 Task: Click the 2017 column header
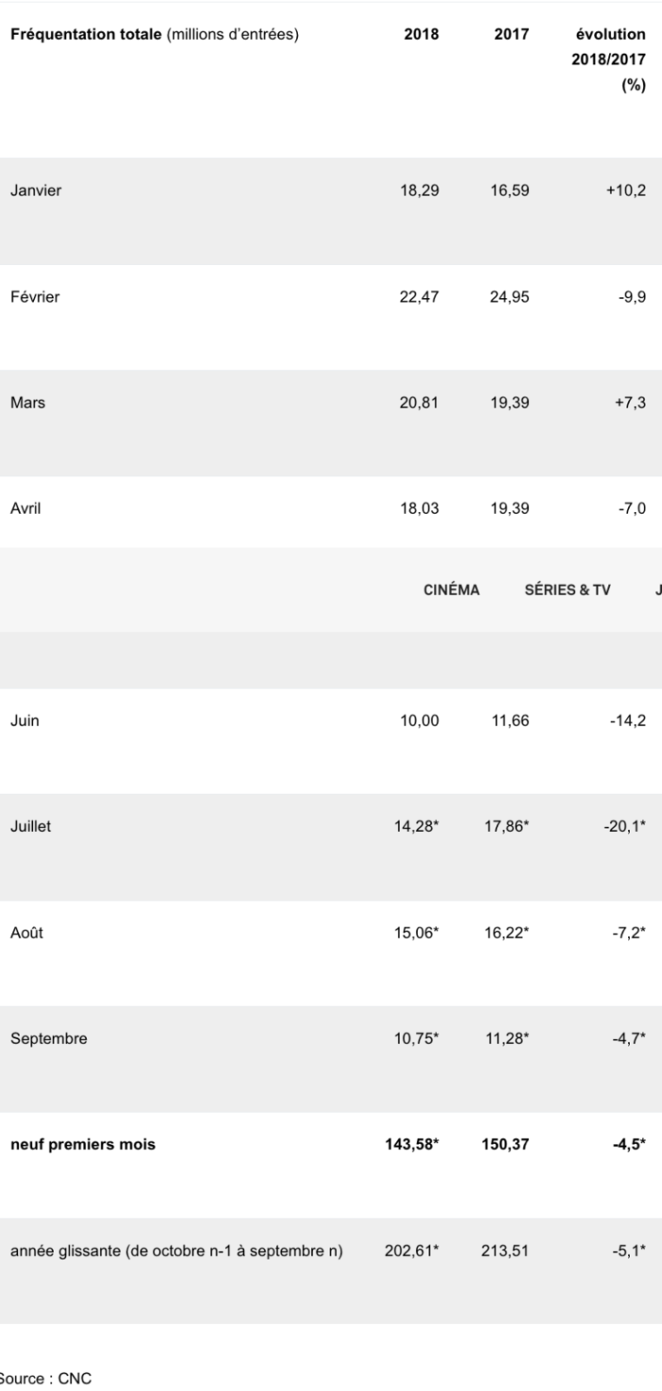tap(511, 35)
